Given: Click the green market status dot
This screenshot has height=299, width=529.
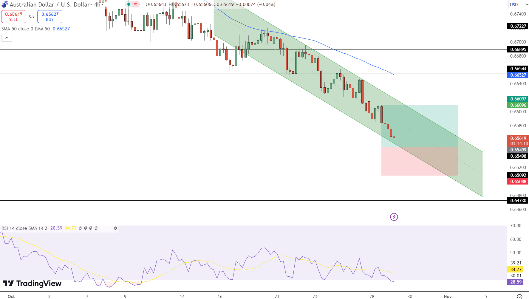Looking at the screenshot, I should point(129,4).
